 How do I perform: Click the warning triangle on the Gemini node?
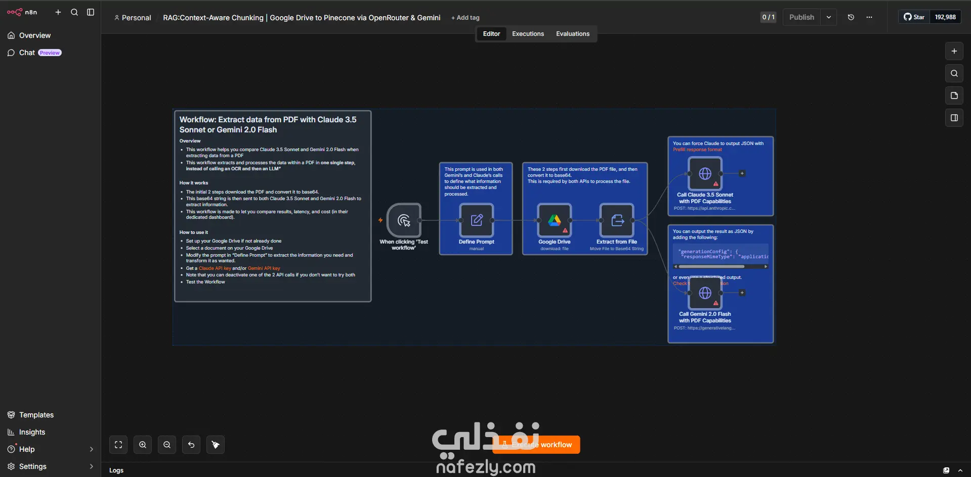click(x=716, y=303)
